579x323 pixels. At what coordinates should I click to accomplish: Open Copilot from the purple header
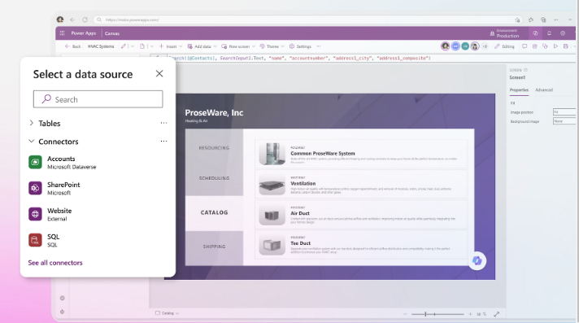pyautogui.click(x=535, y=33)
